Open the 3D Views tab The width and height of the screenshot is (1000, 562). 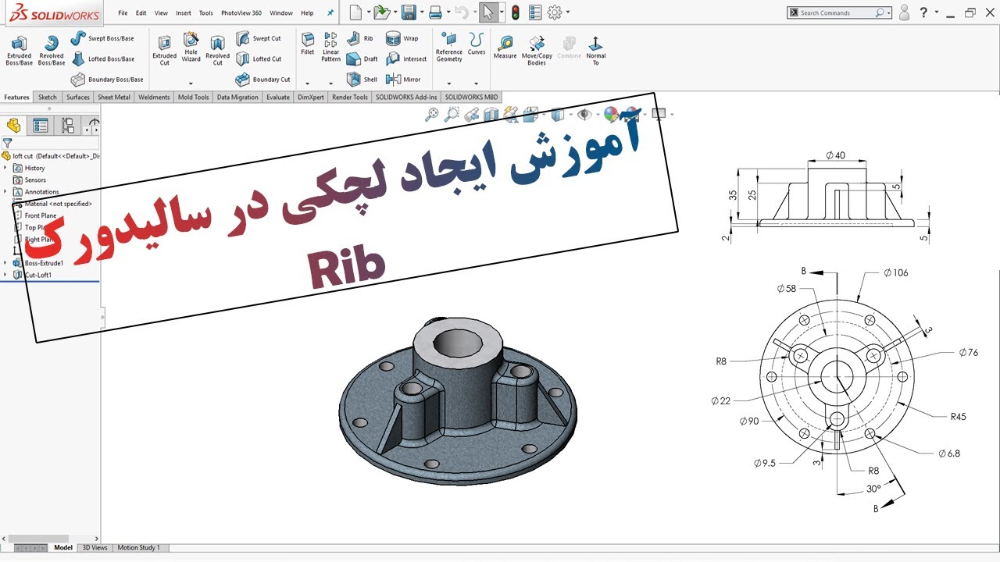(95, 548)
